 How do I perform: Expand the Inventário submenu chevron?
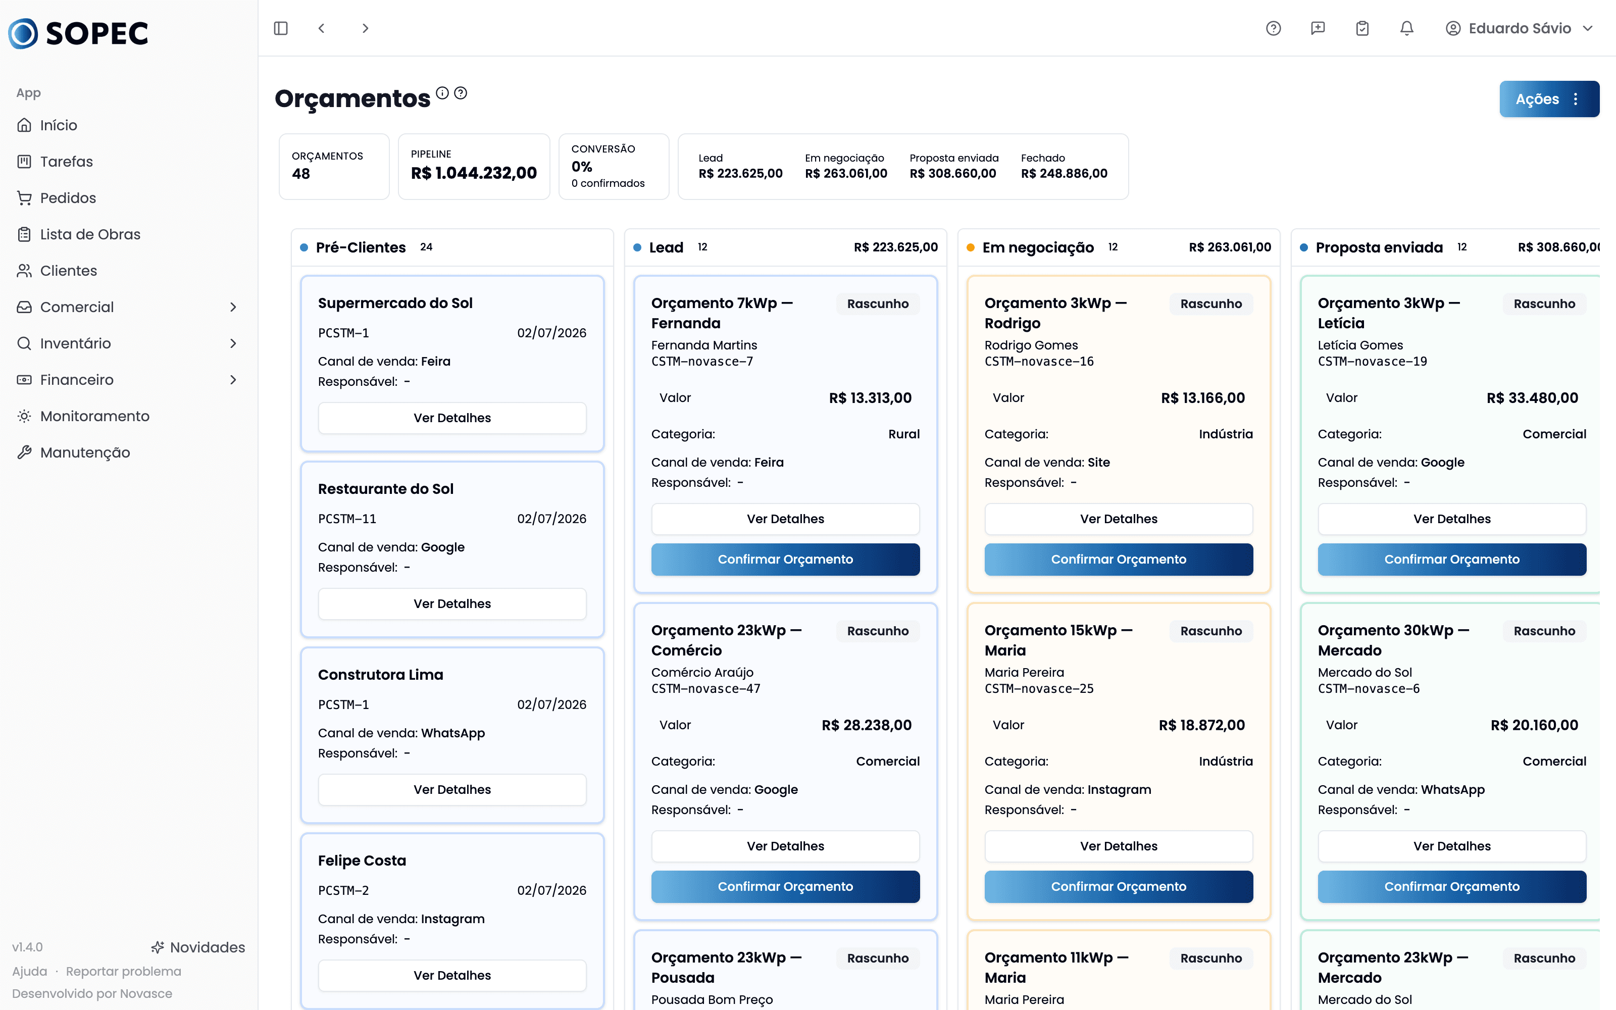point(233,343)
